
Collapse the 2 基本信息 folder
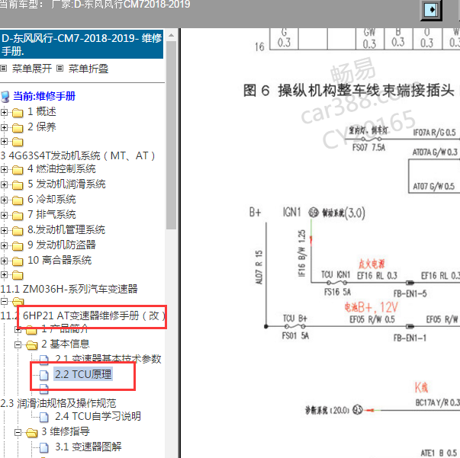18,345
